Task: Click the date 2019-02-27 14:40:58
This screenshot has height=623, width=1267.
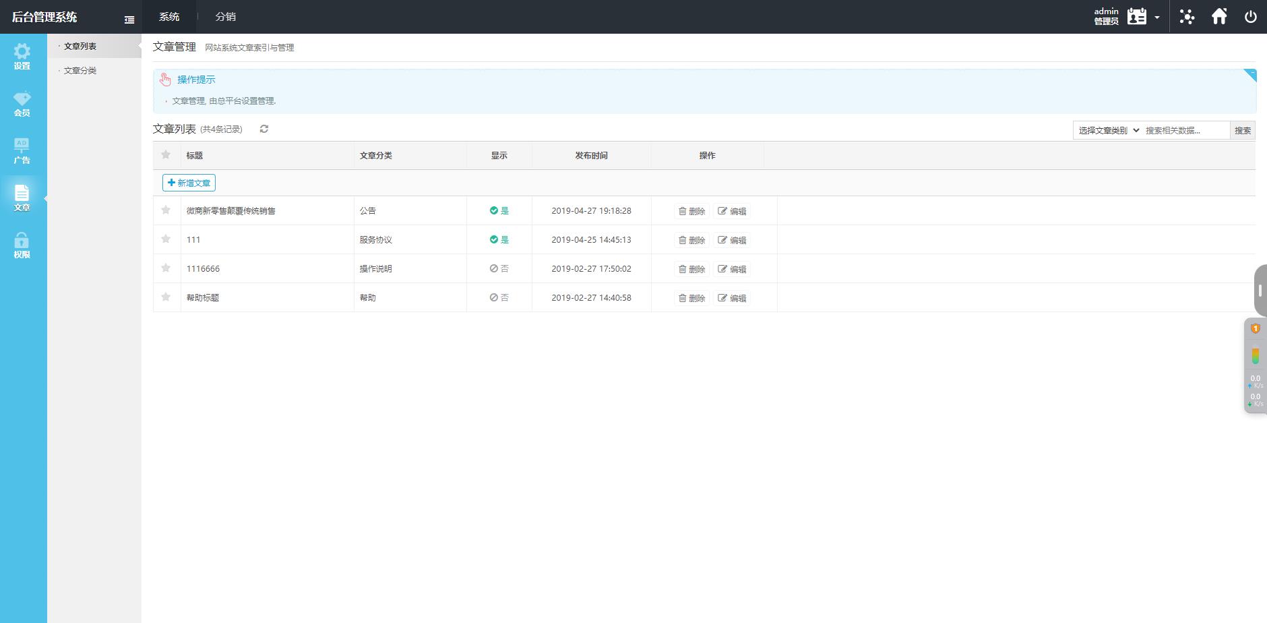Action: tap(591, 298)
